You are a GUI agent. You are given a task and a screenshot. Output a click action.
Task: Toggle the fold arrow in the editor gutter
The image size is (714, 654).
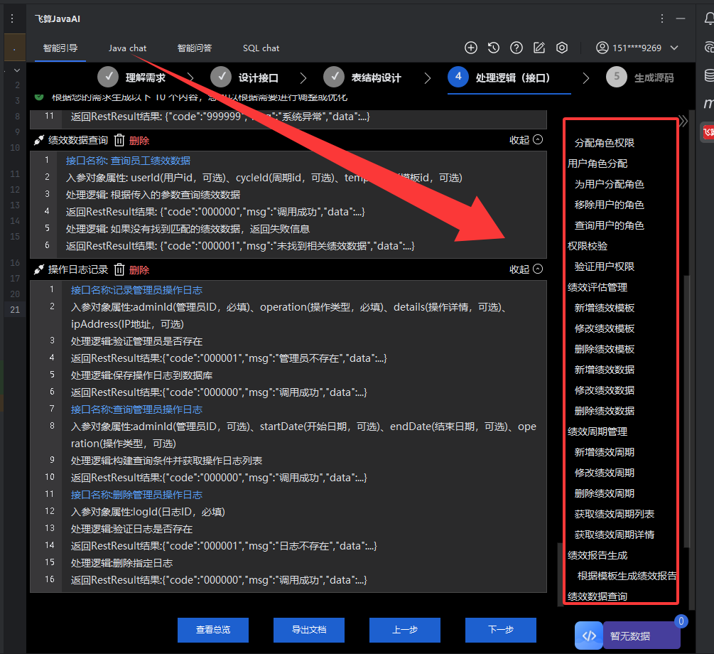(17, 70)
